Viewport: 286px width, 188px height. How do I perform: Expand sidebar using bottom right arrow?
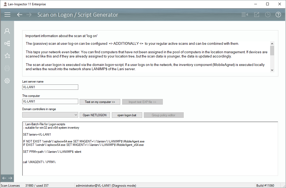tap(10, 178)
